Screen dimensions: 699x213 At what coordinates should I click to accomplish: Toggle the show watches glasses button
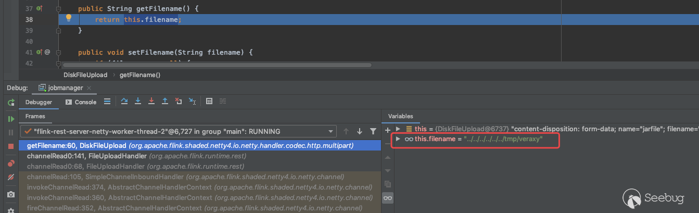[387, 198]
